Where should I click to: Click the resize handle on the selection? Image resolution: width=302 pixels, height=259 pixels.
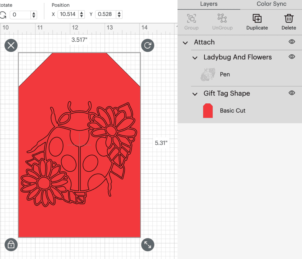click(x=148, y=245)
